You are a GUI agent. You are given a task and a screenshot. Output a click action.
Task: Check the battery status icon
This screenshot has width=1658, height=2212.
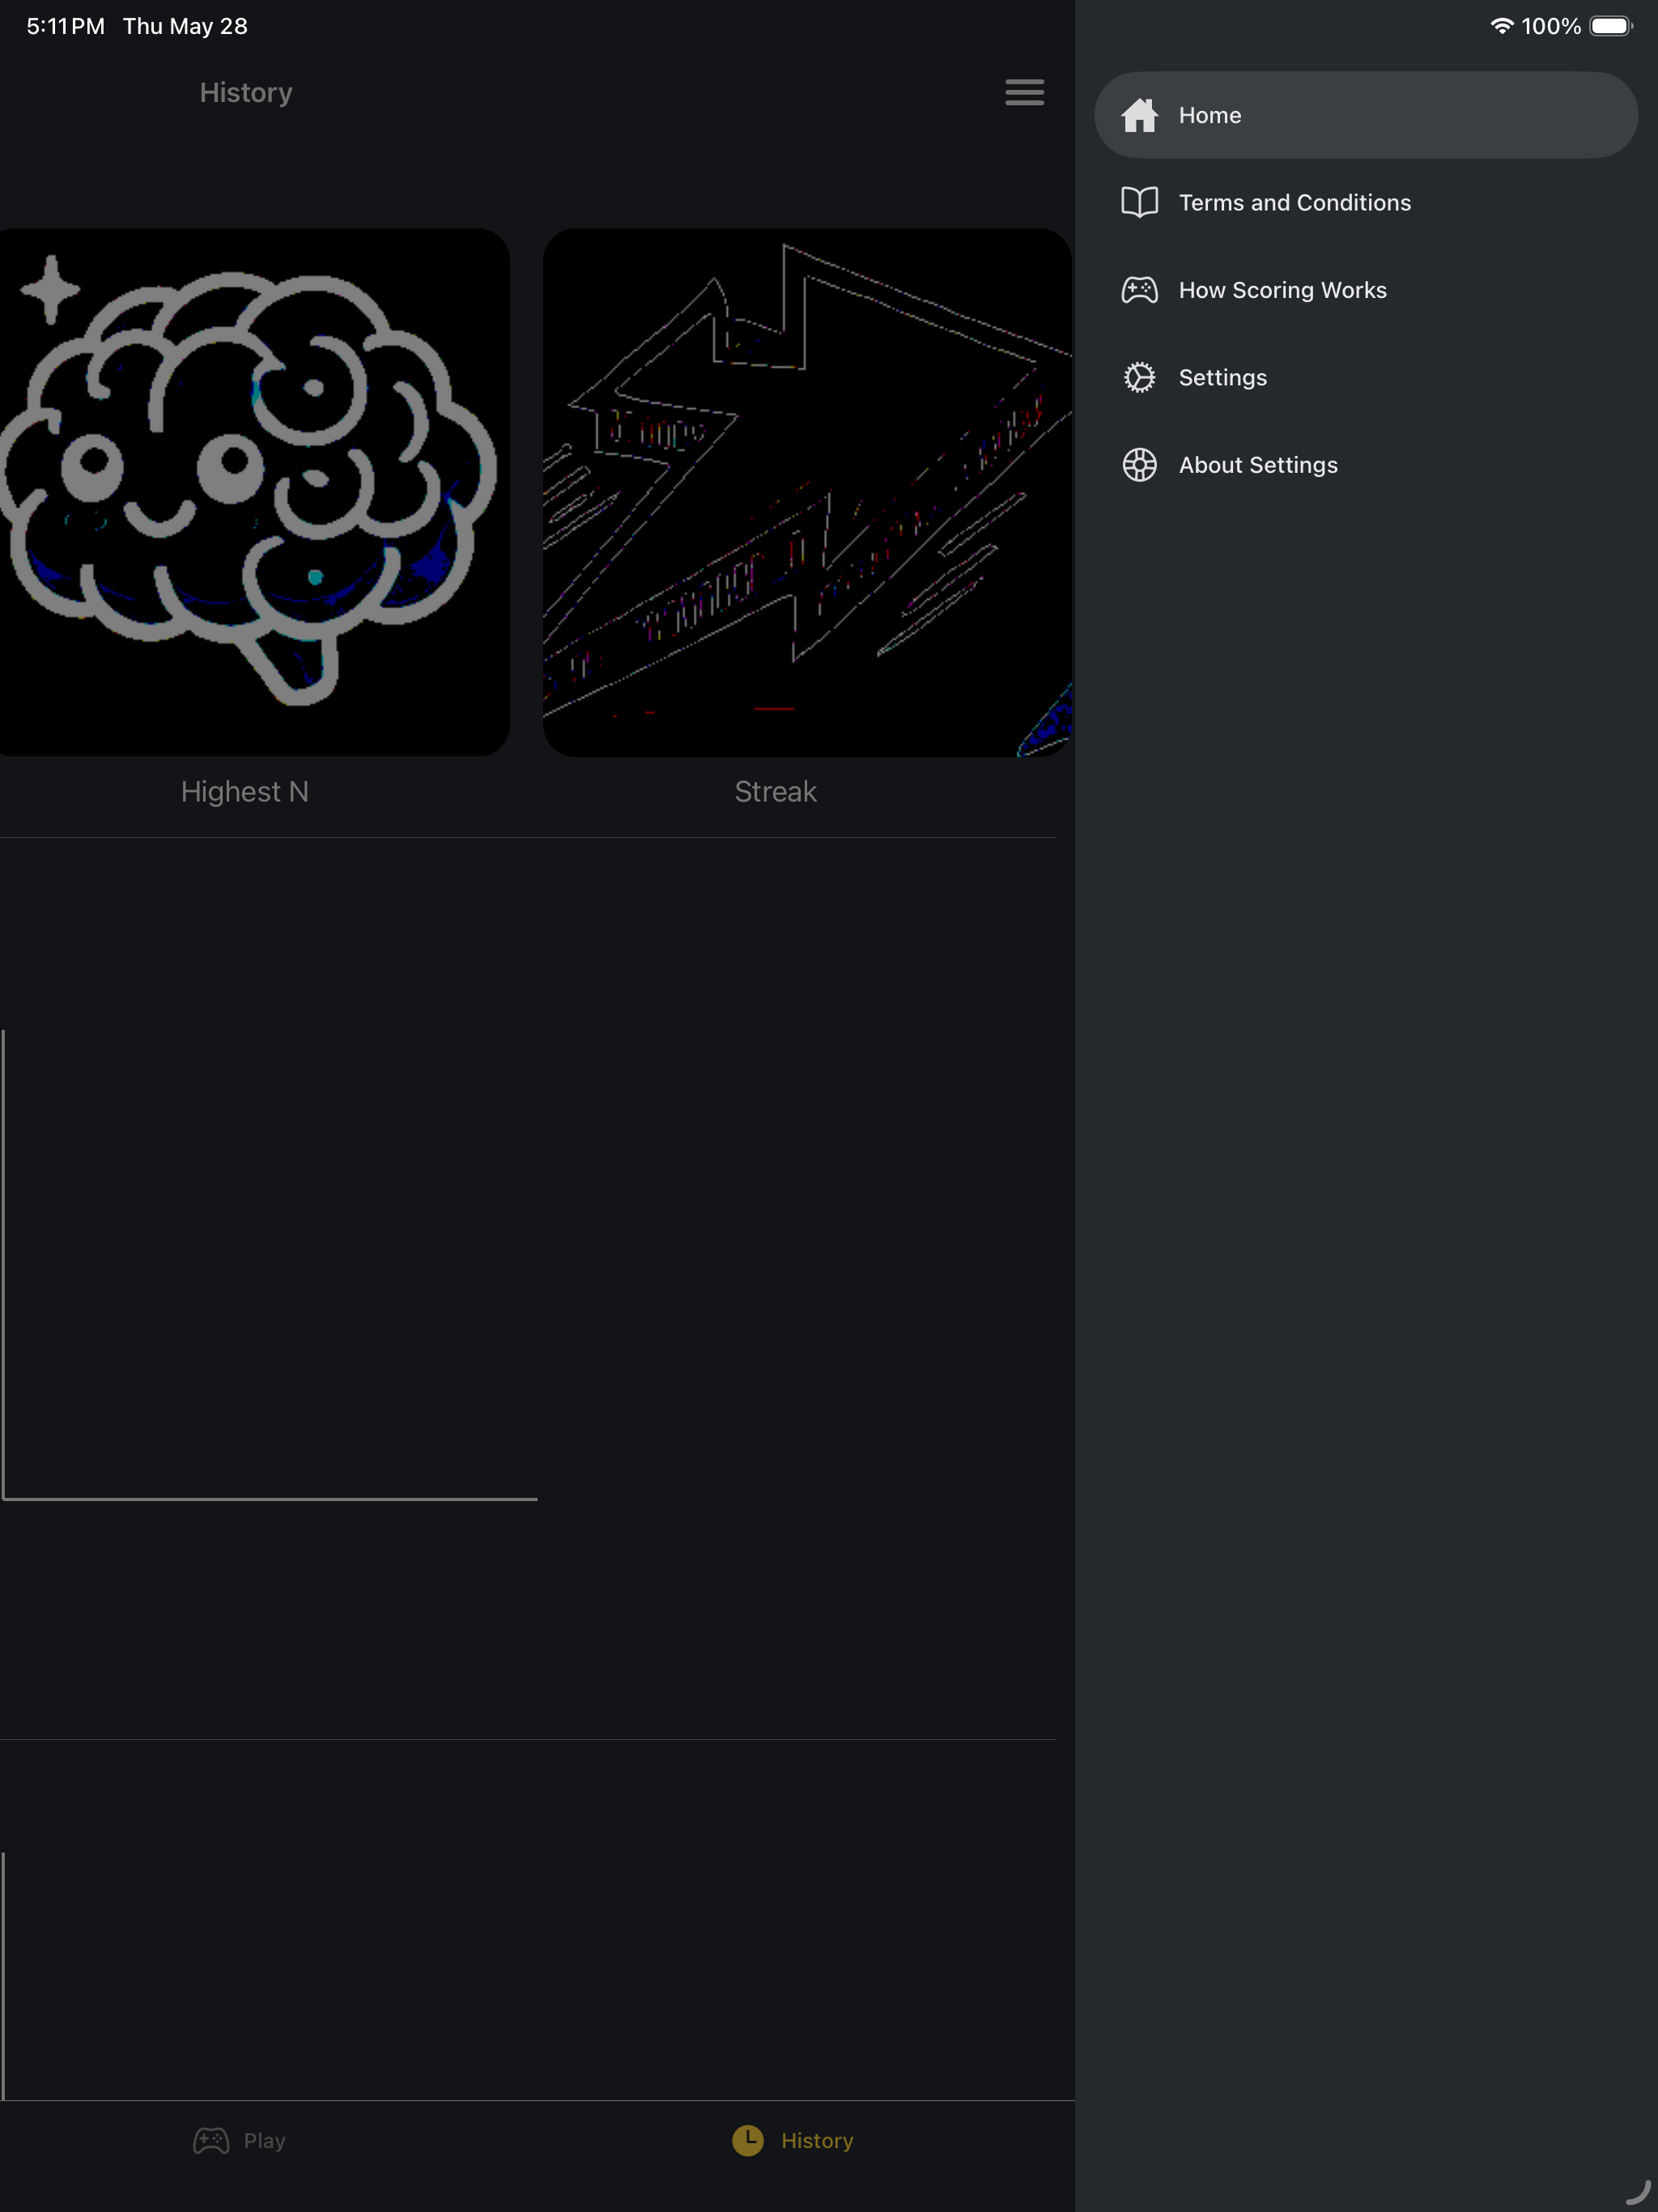(x=1611, y=26)
